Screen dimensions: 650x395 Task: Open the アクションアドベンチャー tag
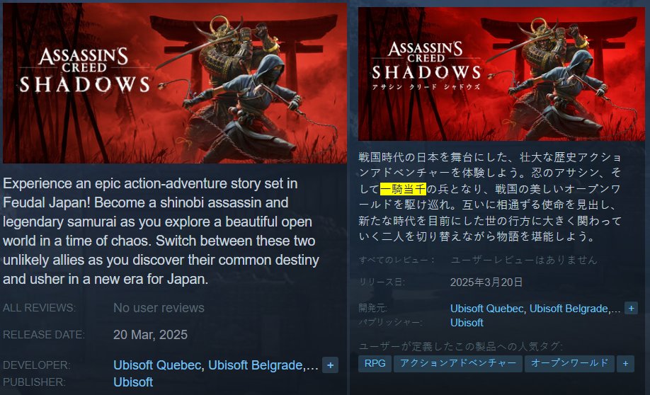click(458, 364)
